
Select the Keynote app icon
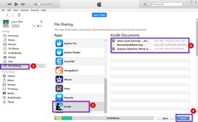tap(59, 97)
